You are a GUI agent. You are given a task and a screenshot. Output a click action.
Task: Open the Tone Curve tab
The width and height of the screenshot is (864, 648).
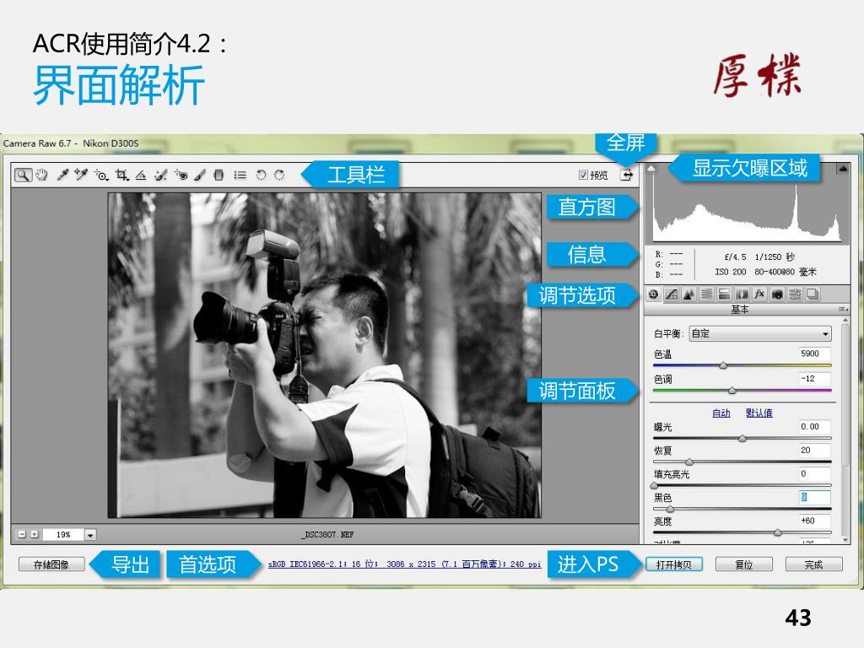pos(671,294)
